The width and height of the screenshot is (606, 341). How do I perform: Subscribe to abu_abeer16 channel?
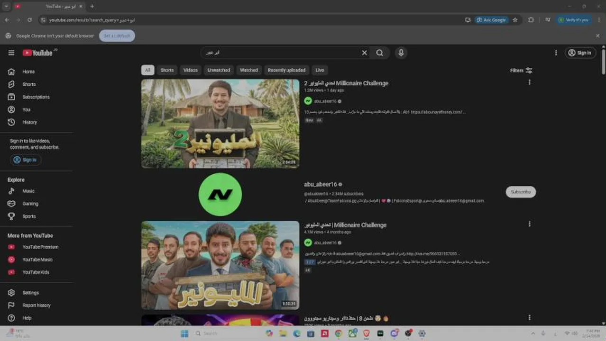point(521,192)
